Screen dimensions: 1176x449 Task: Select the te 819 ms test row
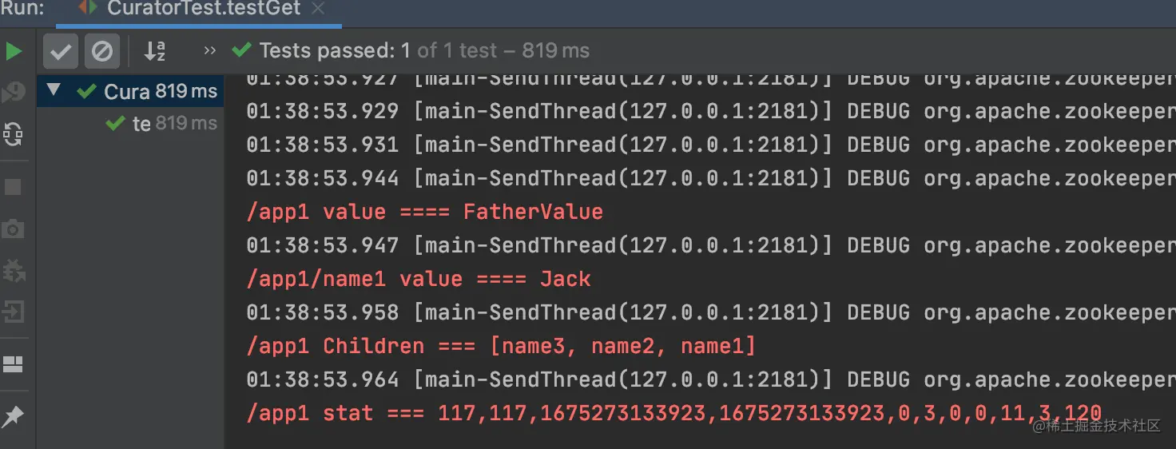point(130,123)
